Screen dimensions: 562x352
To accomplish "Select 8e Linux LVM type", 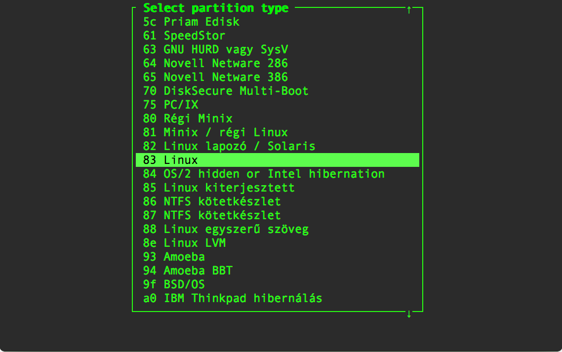I will click(278, 243).
